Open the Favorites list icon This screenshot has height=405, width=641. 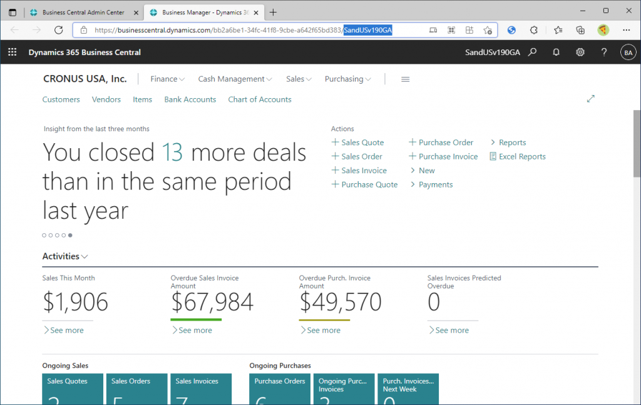(x=558, y=30)
